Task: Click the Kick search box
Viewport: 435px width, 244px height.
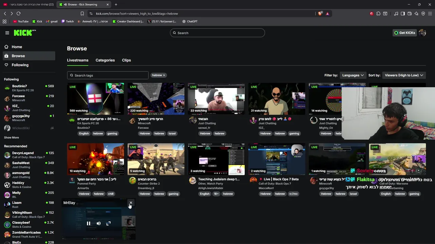Action: point(217,33)
